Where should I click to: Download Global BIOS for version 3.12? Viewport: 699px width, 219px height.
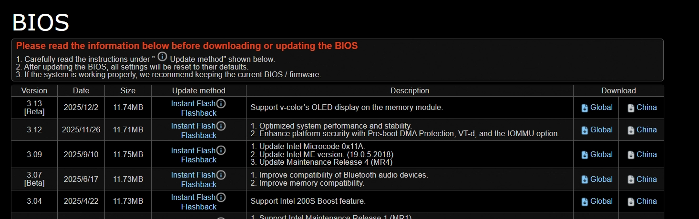point(601,130)
